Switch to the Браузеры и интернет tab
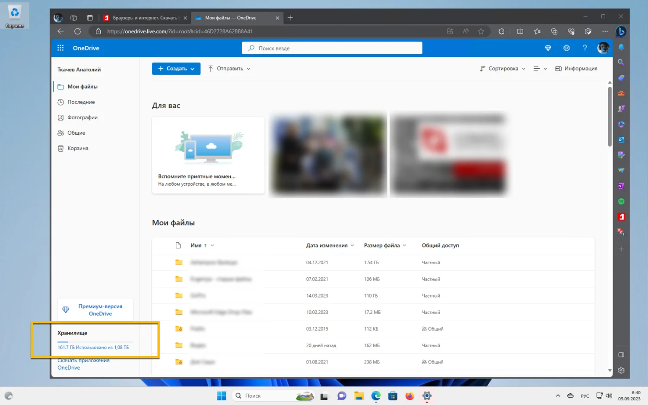 [x=144, y=18]
